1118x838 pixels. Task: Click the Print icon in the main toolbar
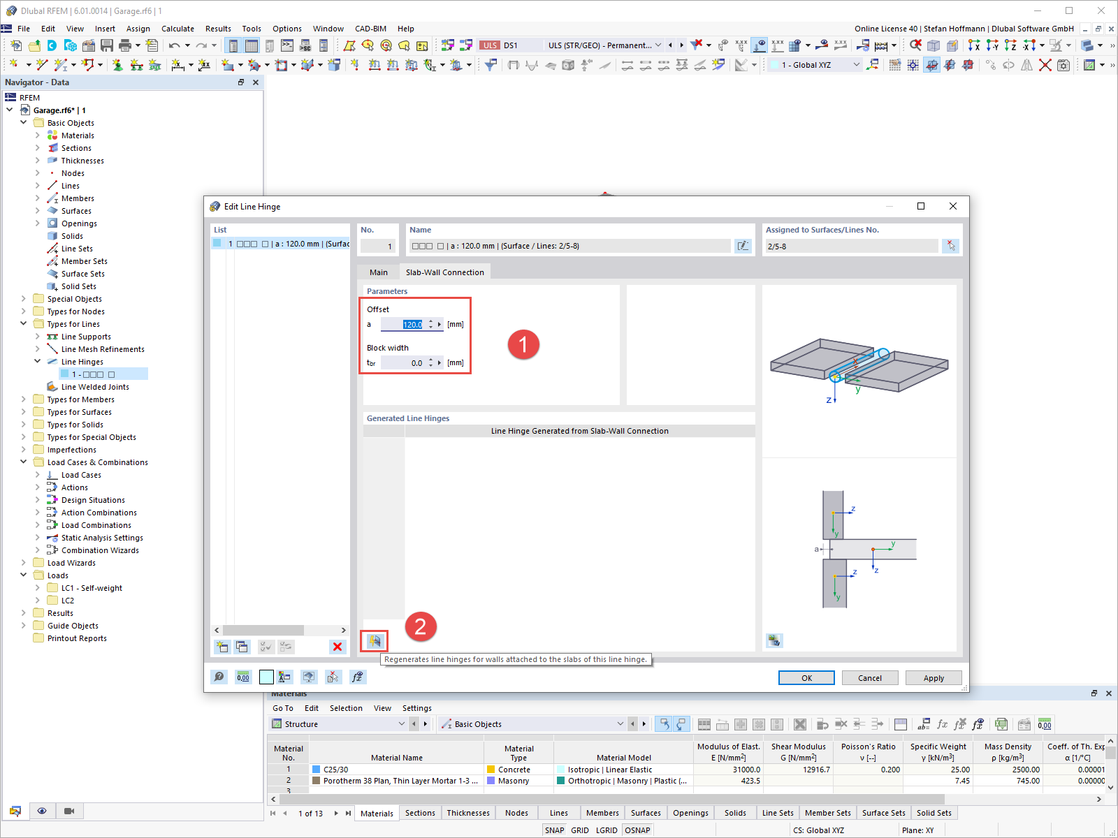[x=125, y=45]
